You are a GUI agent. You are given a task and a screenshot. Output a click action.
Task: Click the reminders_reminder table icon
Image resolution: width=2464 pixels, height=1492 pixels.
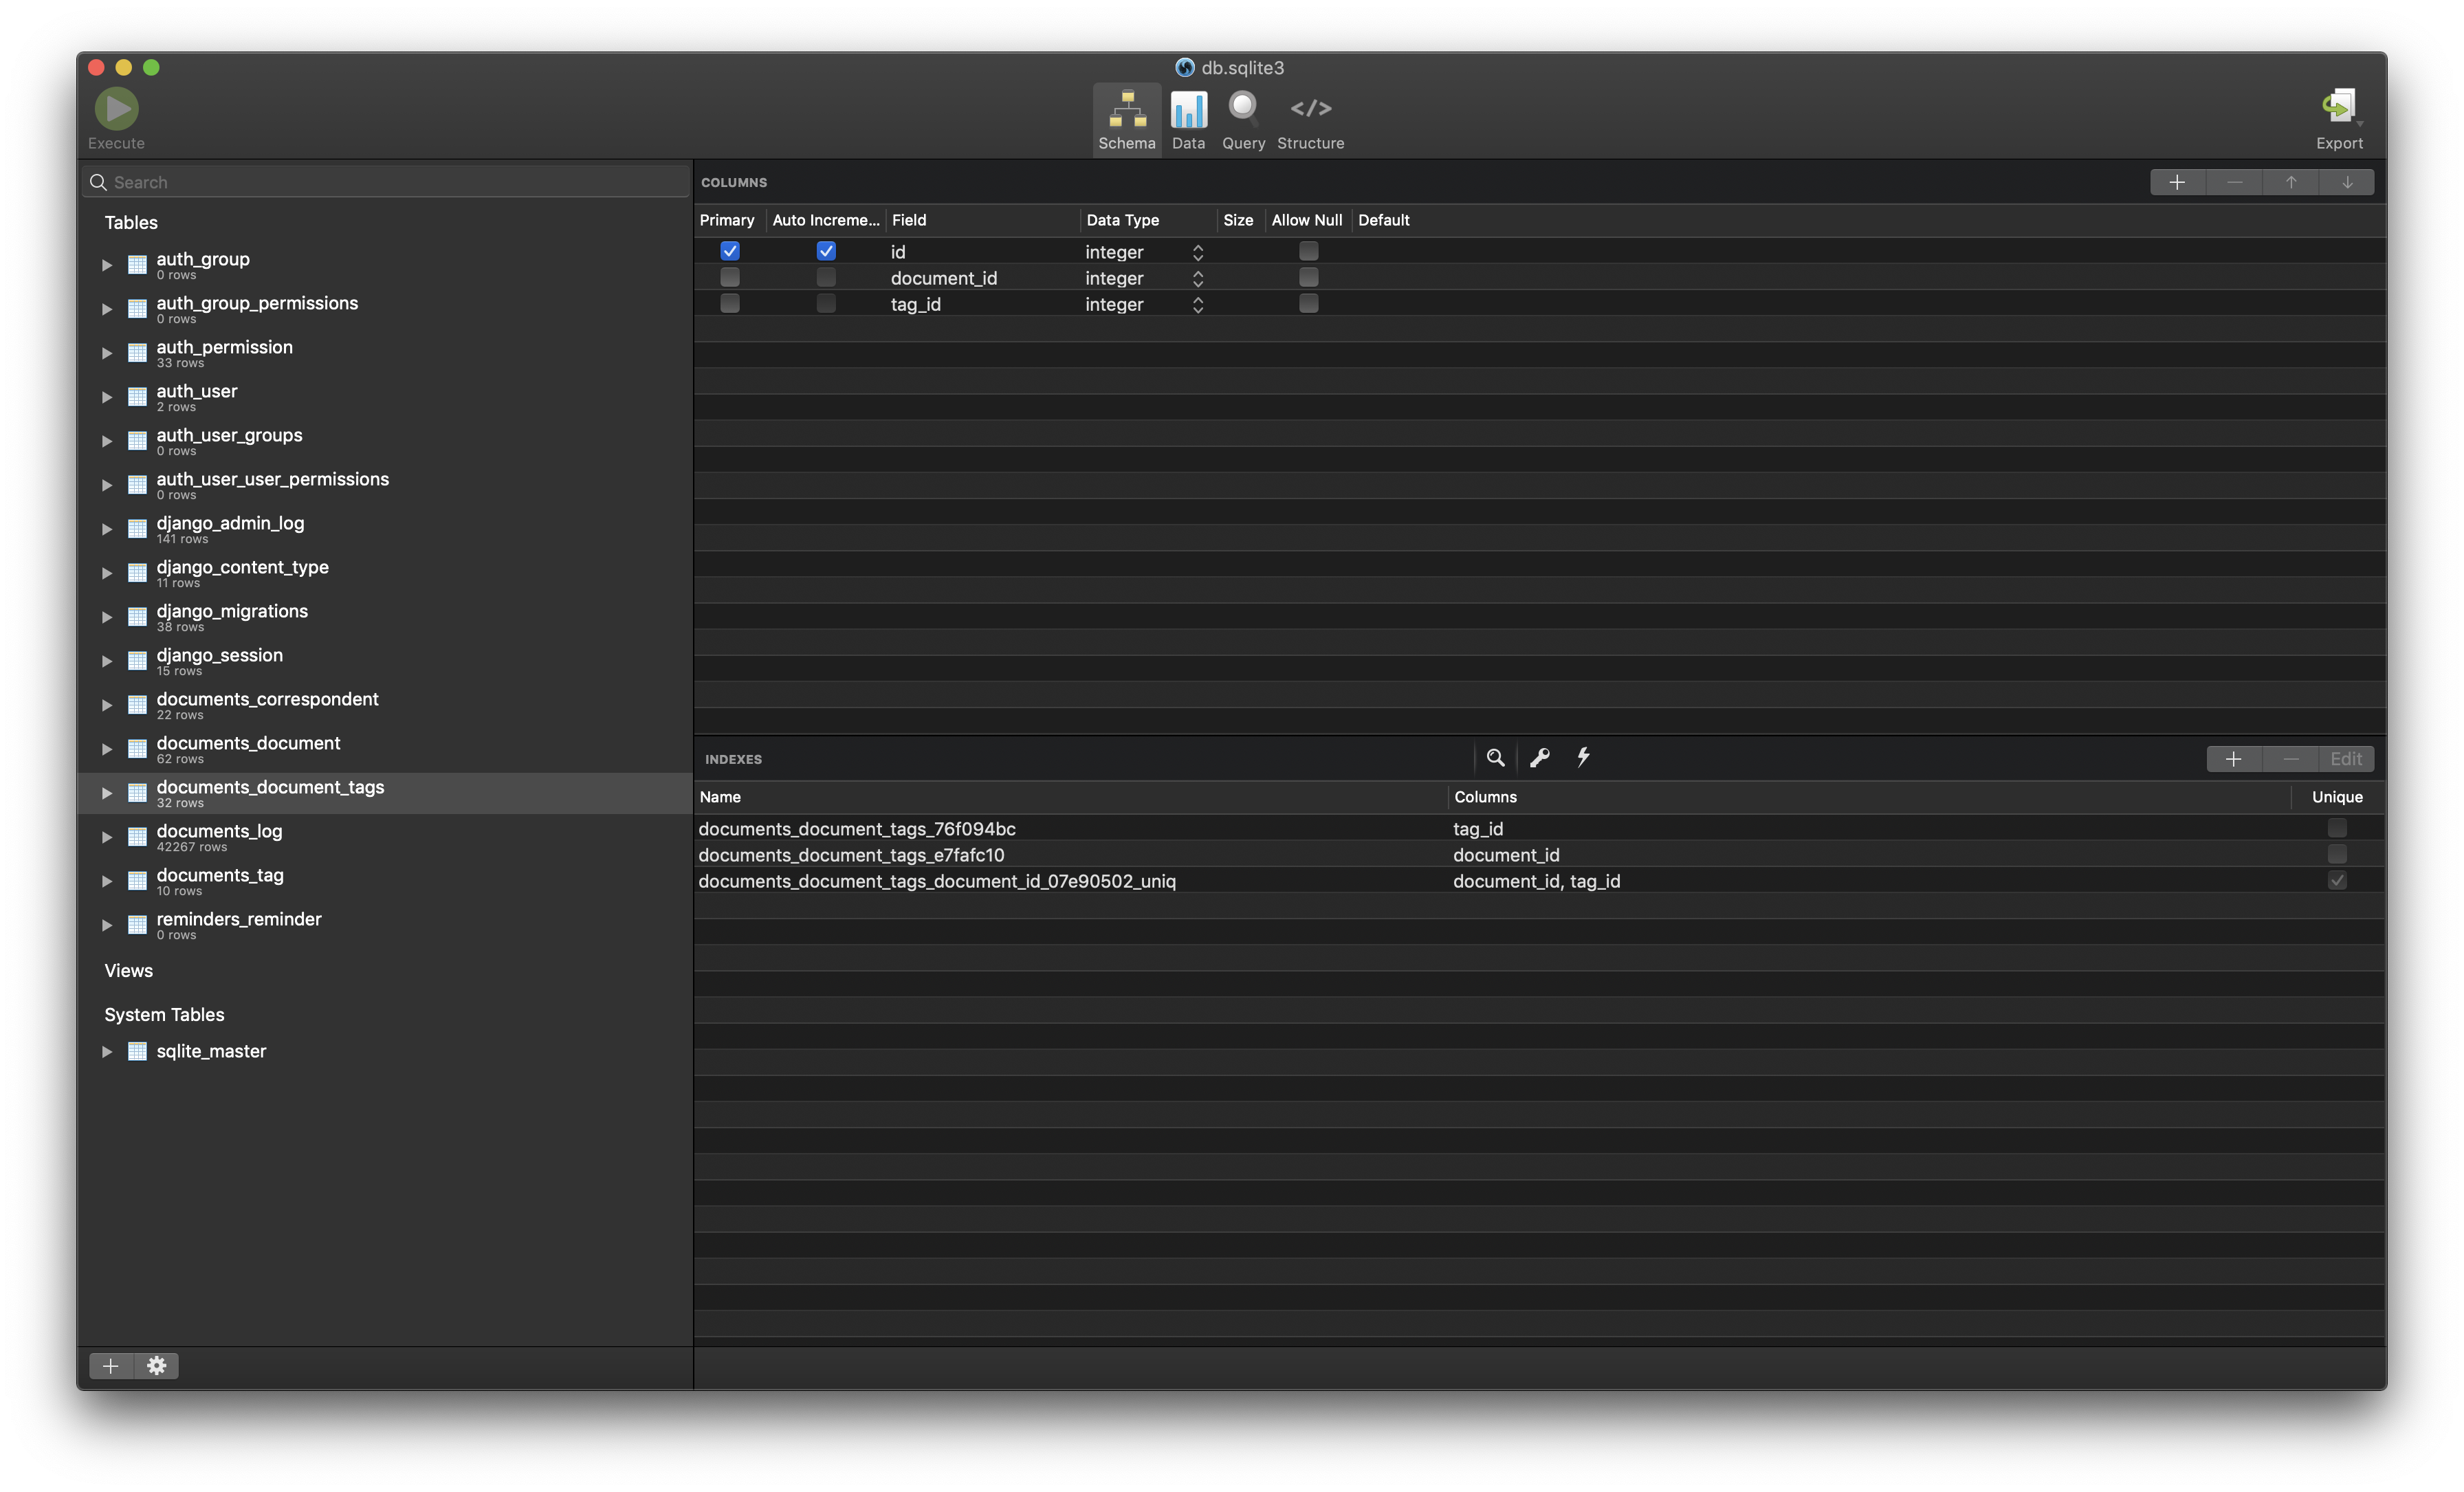(x=138, y=925)
